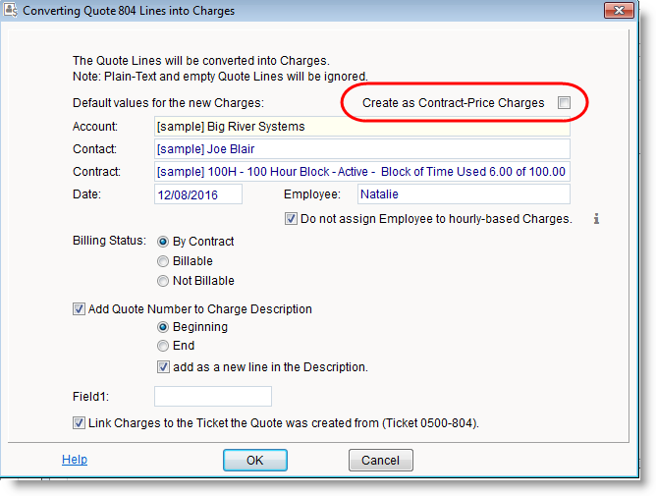The width and height of the screenshot is (656, 496).
Task: Uncheck add as a new line option
Action: click(x=164, y=367)
